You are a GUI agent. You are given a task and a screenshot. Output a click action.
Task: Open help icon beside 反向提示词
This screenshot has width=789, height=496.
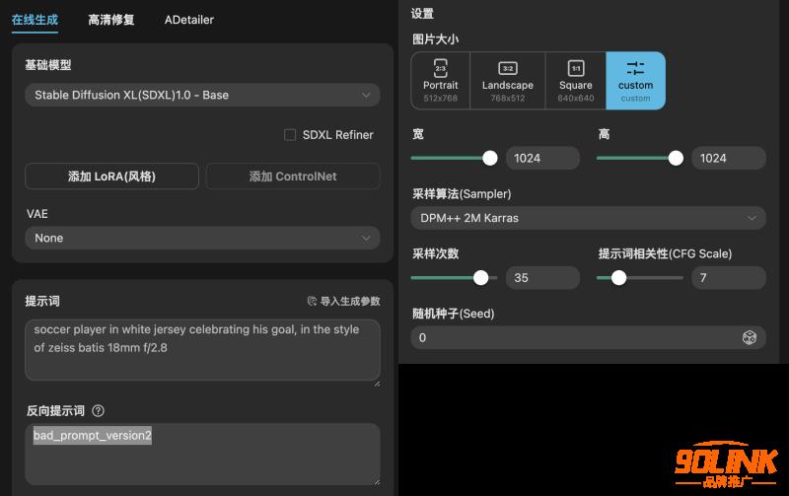click(98, 411)
